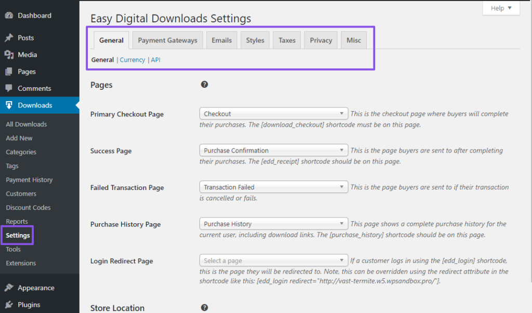The image size is (532, 313).
Task: Expand the Help panel dropdown
Action: point(501,8)
